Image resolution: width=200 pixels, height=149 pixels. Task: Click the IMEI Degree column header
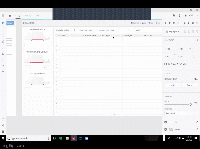[112, 35]
